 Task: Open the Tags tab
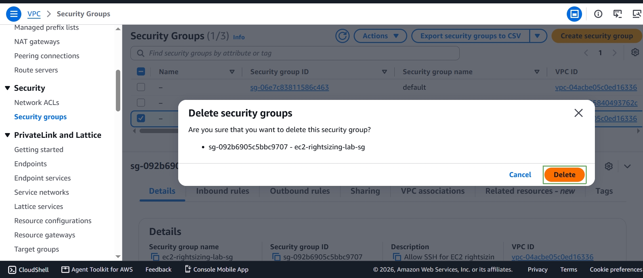pos(604,191)
